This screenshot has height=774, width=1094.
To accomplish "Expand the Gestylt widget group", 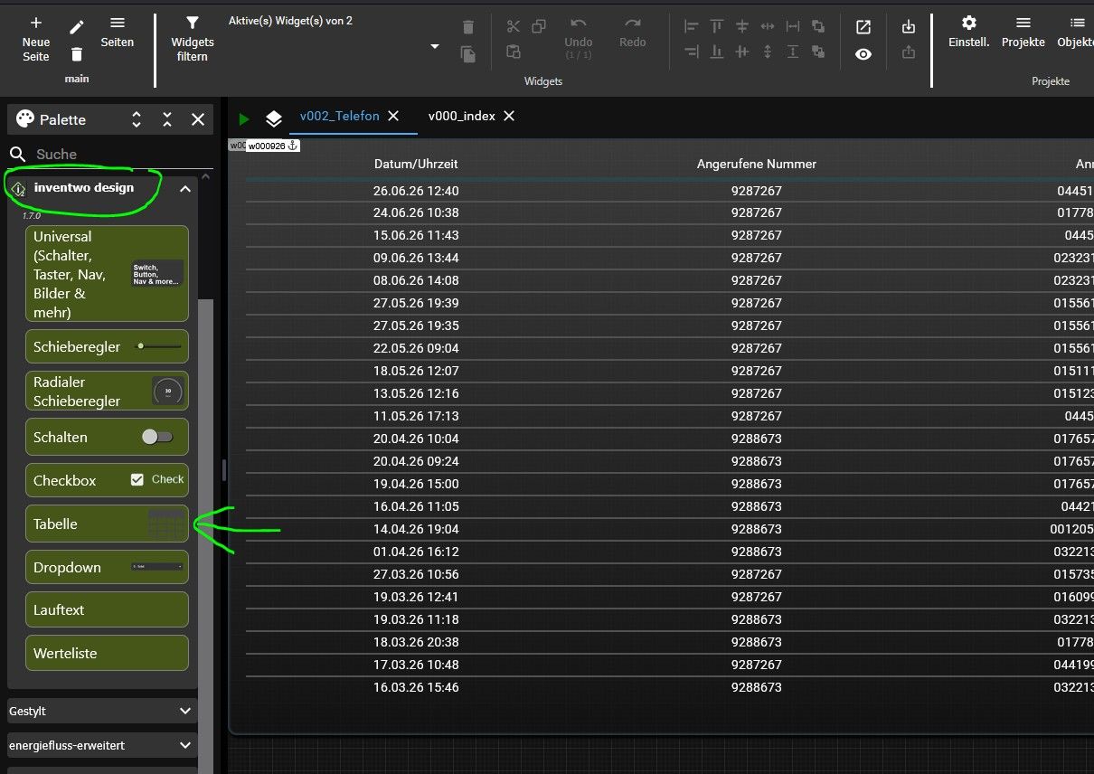I will click(102, 712).
